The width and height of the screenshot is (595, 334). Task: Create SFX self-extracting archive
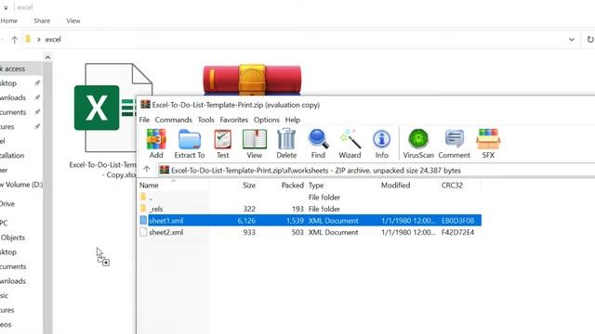tap(488, 144)
